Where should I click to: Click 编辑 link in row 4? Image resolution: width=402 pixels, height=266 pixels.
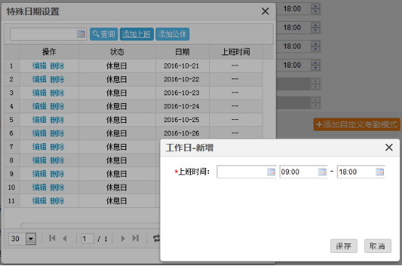[x=39, y=106]
